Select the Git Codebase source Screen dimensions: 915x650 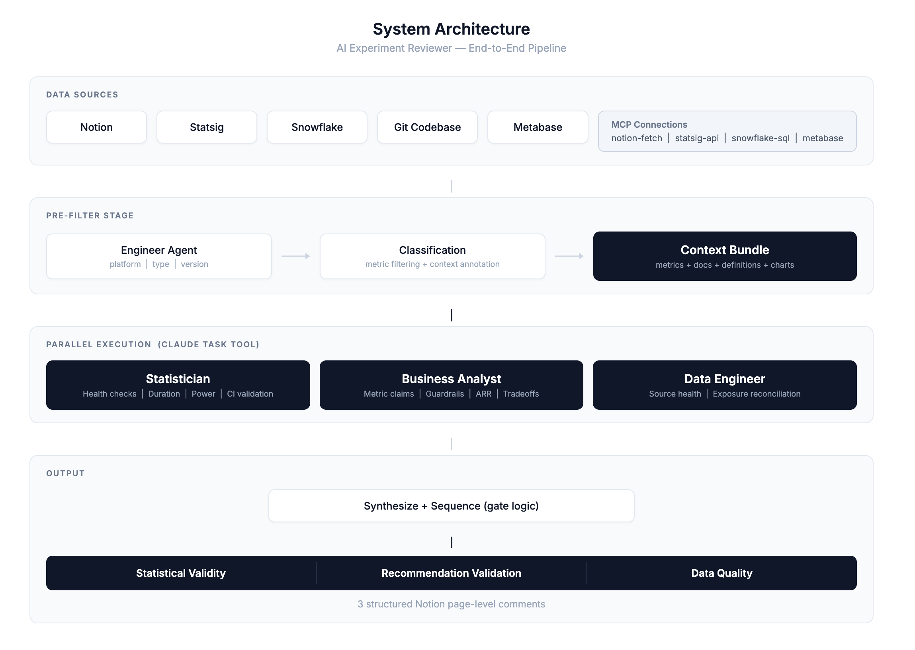coord(427,127)
